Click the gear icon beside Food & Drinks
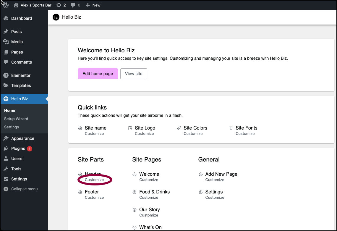This screenshot has height=231, width=337. pyautogui.click(x=134, y=192)
